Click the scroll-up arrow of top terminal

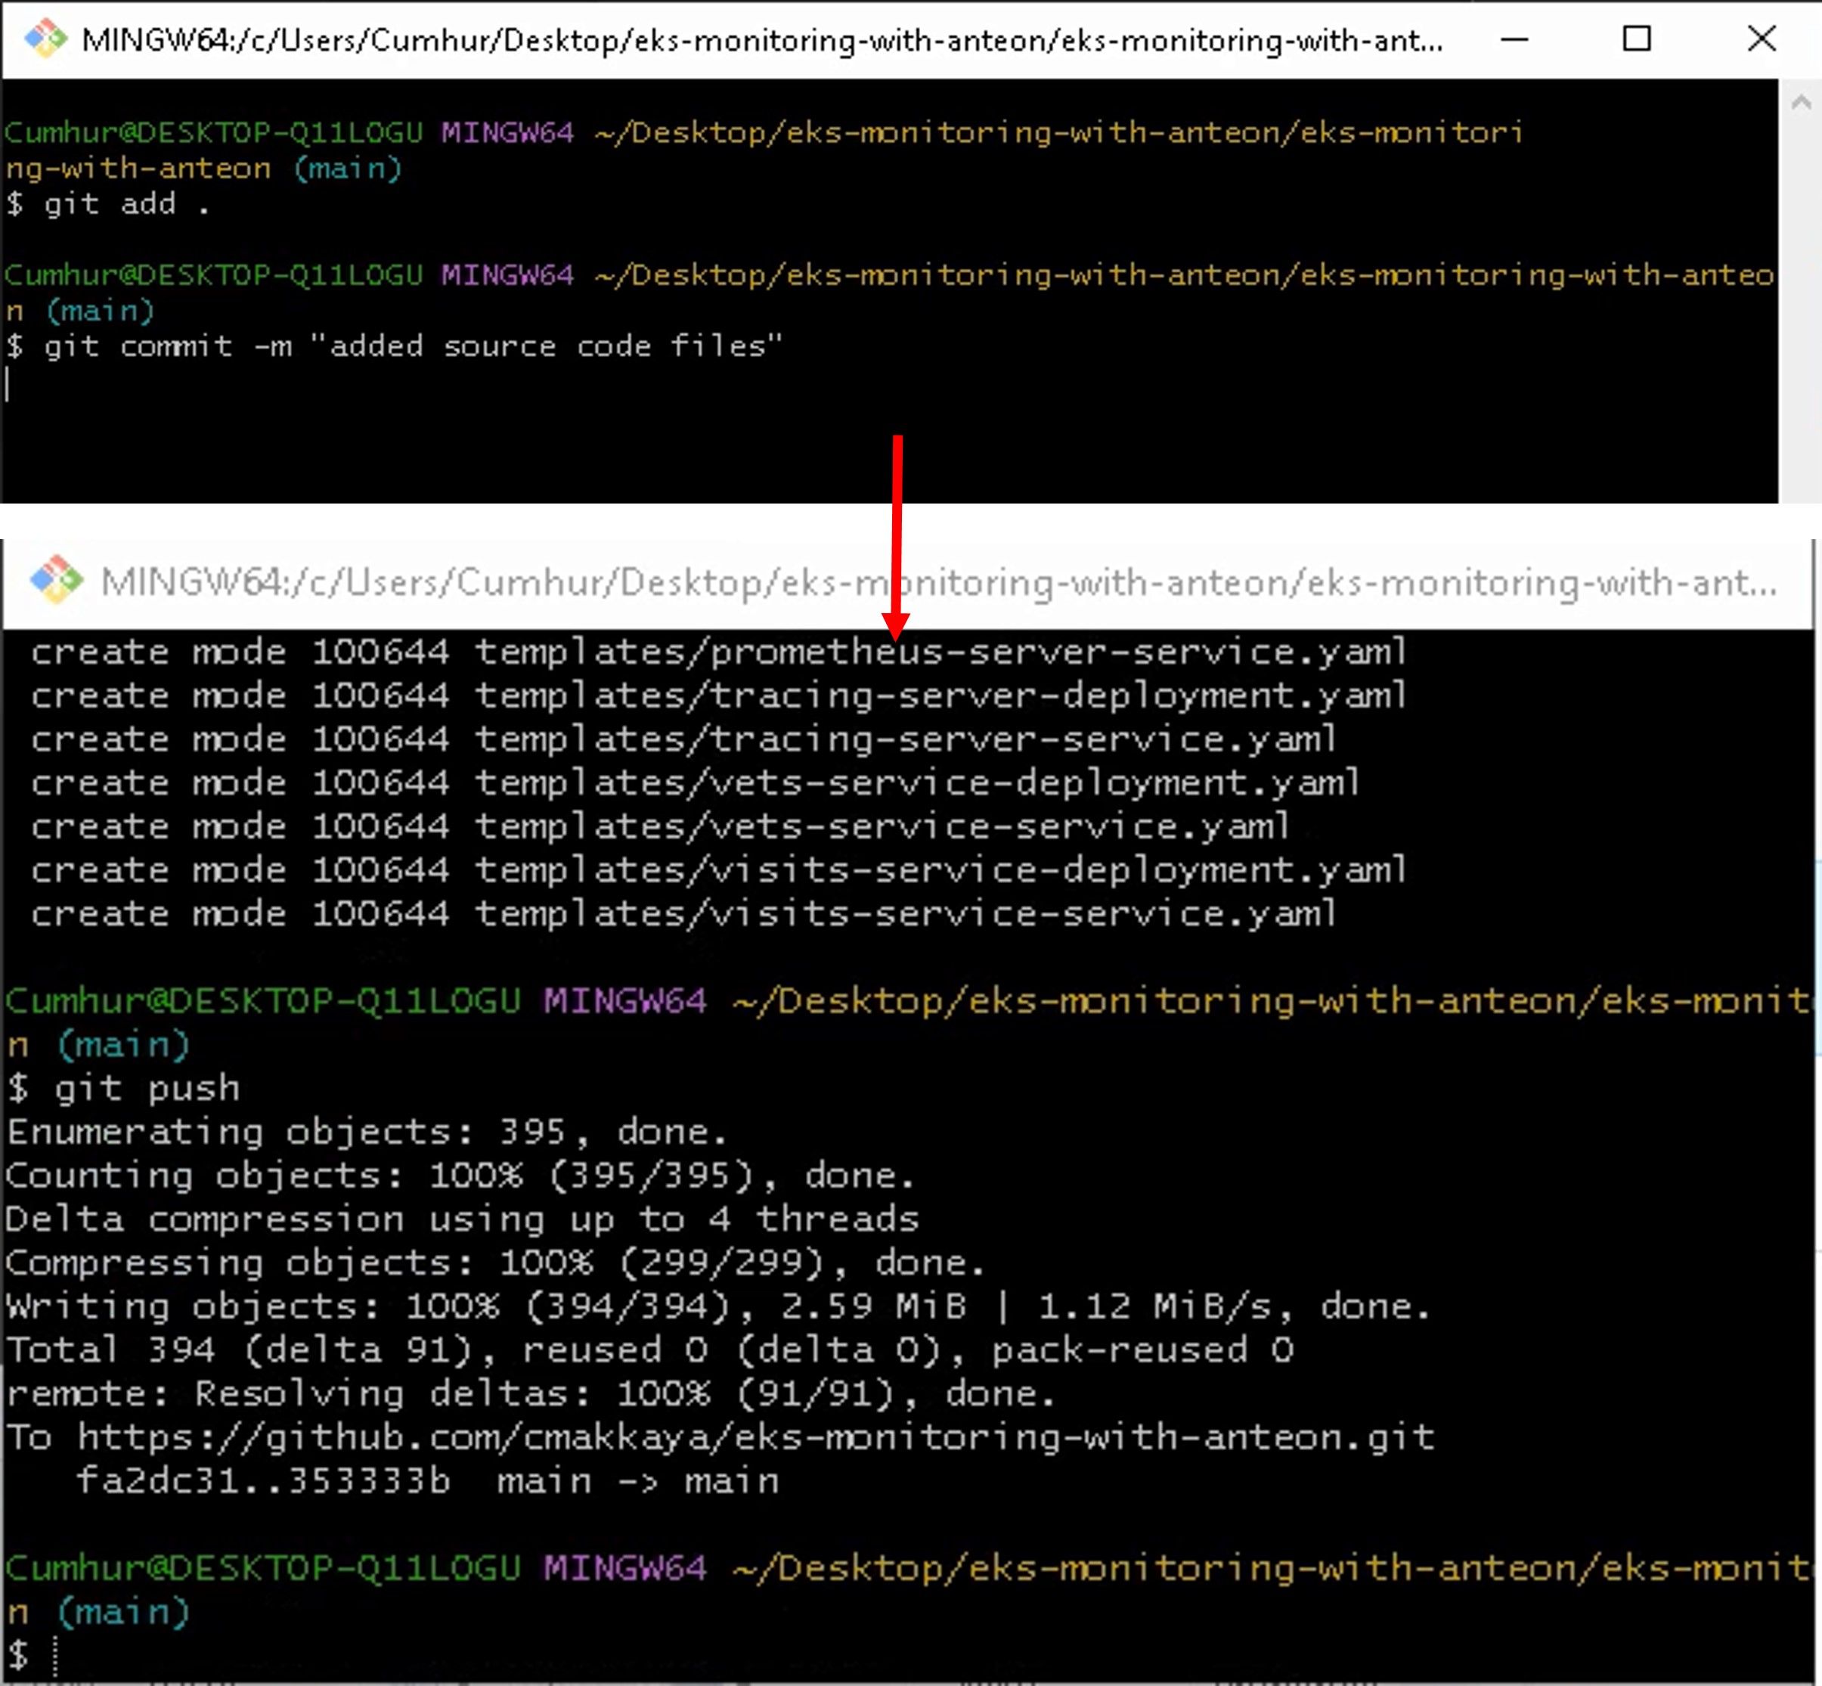tap(1800, 102)
